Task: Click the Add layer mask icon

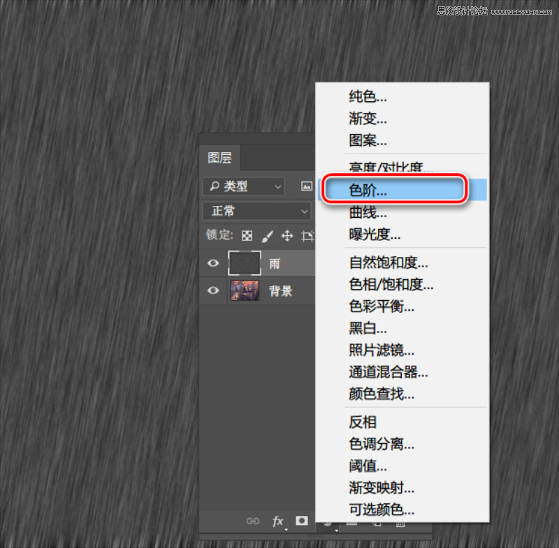Action: tap(300, 521)
